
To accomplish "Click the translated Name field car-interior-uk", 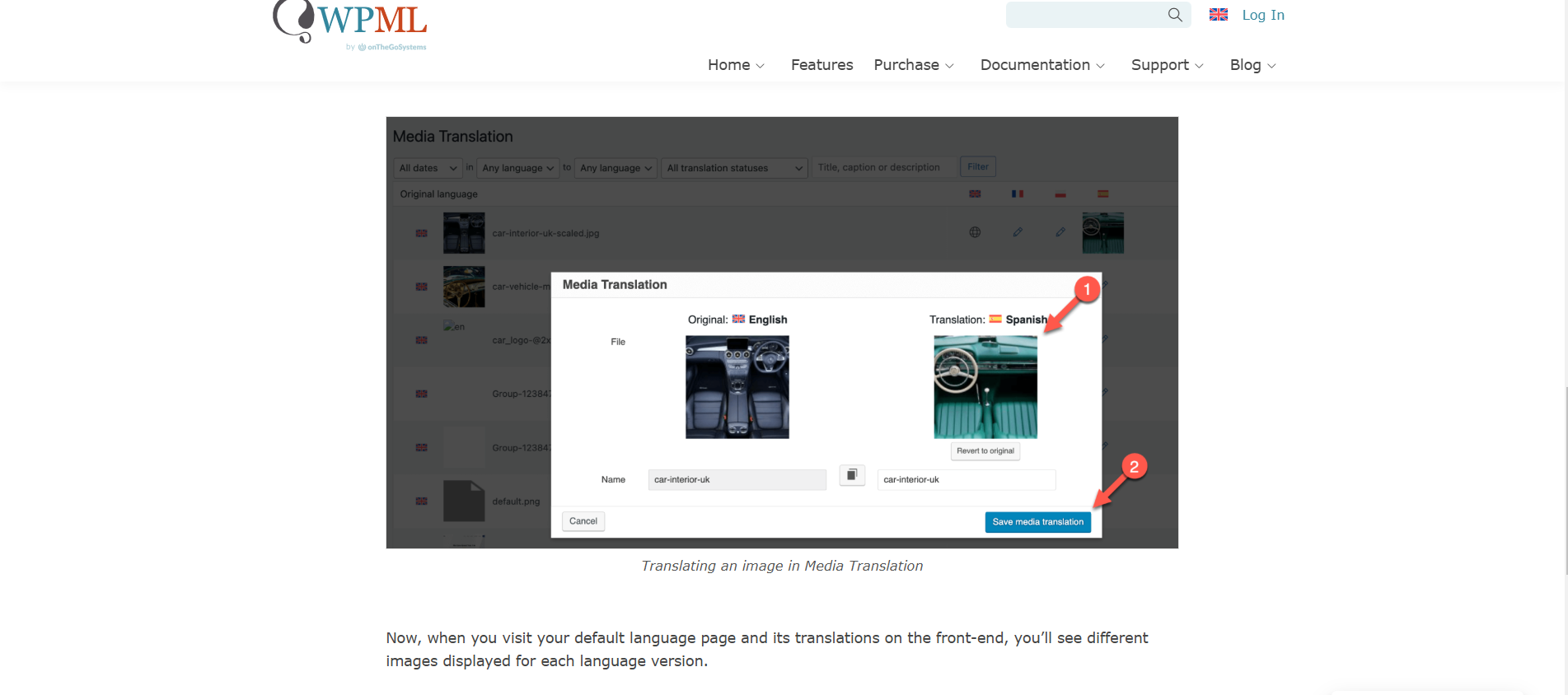I will coord(967,479).
